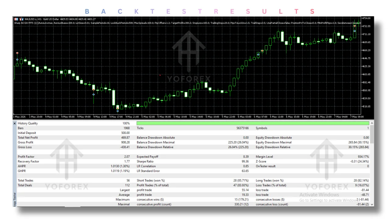Select the Total Trades value 56
Viewport: 390px width, 219px height.
(128, 180)
